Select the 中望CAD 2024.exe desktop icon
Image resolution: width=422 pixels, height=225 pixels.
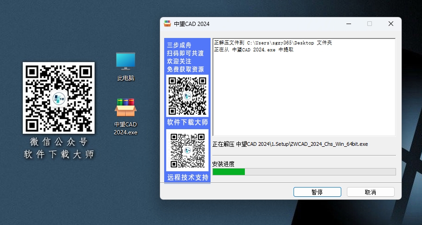125,117
